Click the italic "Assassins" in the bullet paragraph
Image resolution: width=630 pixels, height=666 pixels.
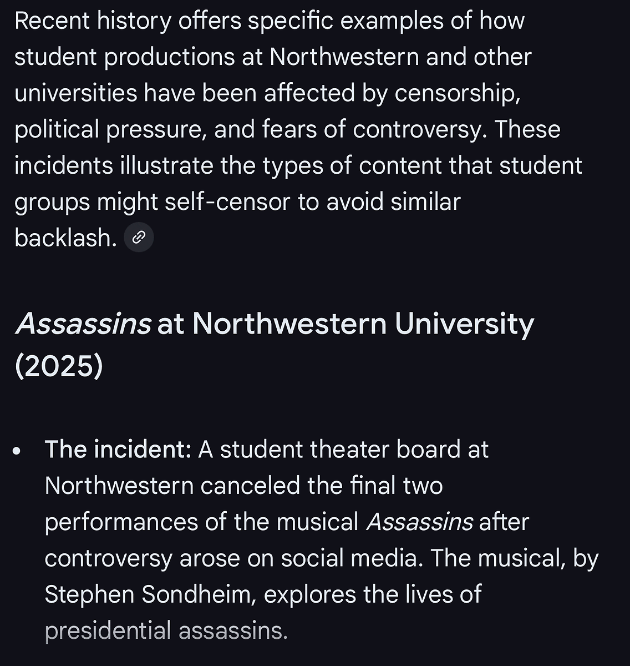pyautogui.click(x=419, y=522)
